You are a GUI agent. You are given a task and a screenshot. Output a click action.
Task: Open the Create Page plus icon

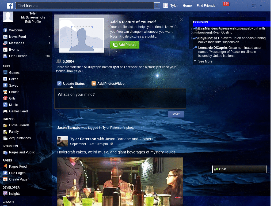5,179
